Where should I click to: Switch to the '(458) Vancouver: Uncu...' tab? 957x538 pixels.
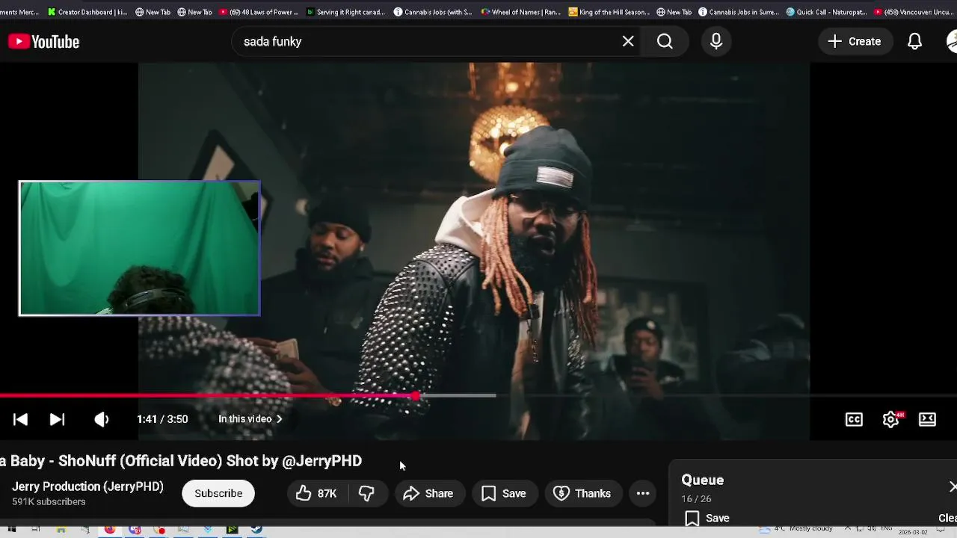914,12
